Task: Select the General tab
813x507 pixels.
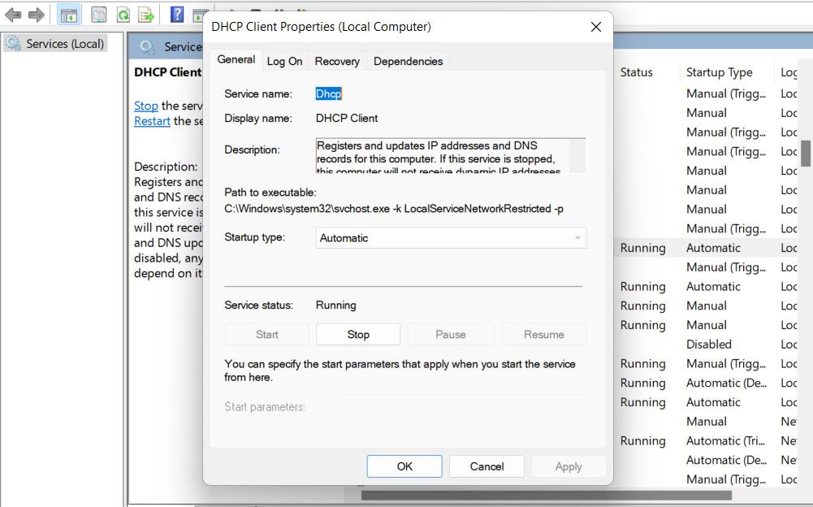Action: pos(236,59)
